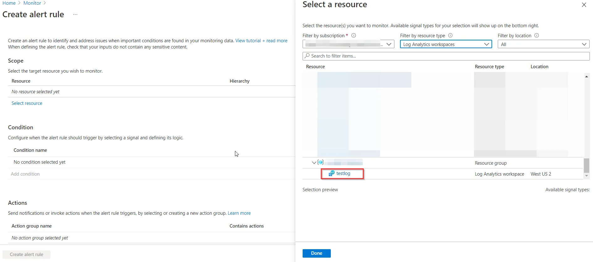Select the testlog workspace
This screenshot has width=593, height=262.
coord(343,173)
